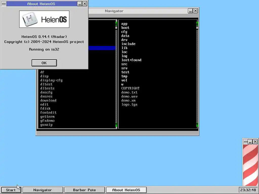The height and width of the screenshot is (194, 259).
Task: Minimize the Navigator window
Action: tap(190, 11)
